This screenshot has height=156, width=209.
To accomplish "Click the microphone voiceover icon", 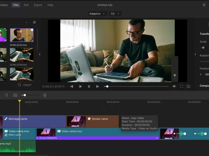I will pyautogui.click(x=45, y=95).
